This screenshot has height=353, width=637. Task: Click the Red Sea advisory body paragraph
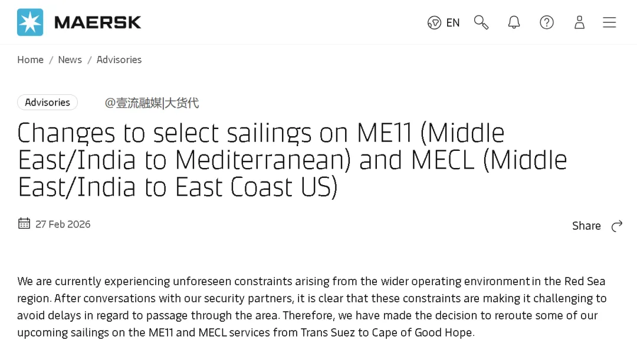(x=311, y=306)
